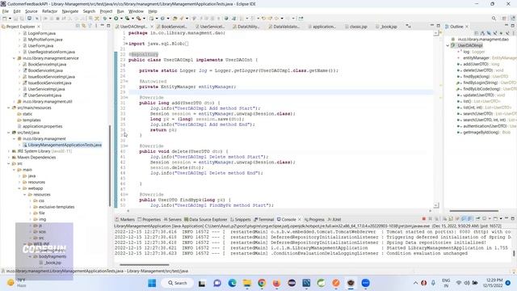This screenshot has height=291, width=517.
Task: Minimize the Project Explorer view
Action: pos(103,26)
